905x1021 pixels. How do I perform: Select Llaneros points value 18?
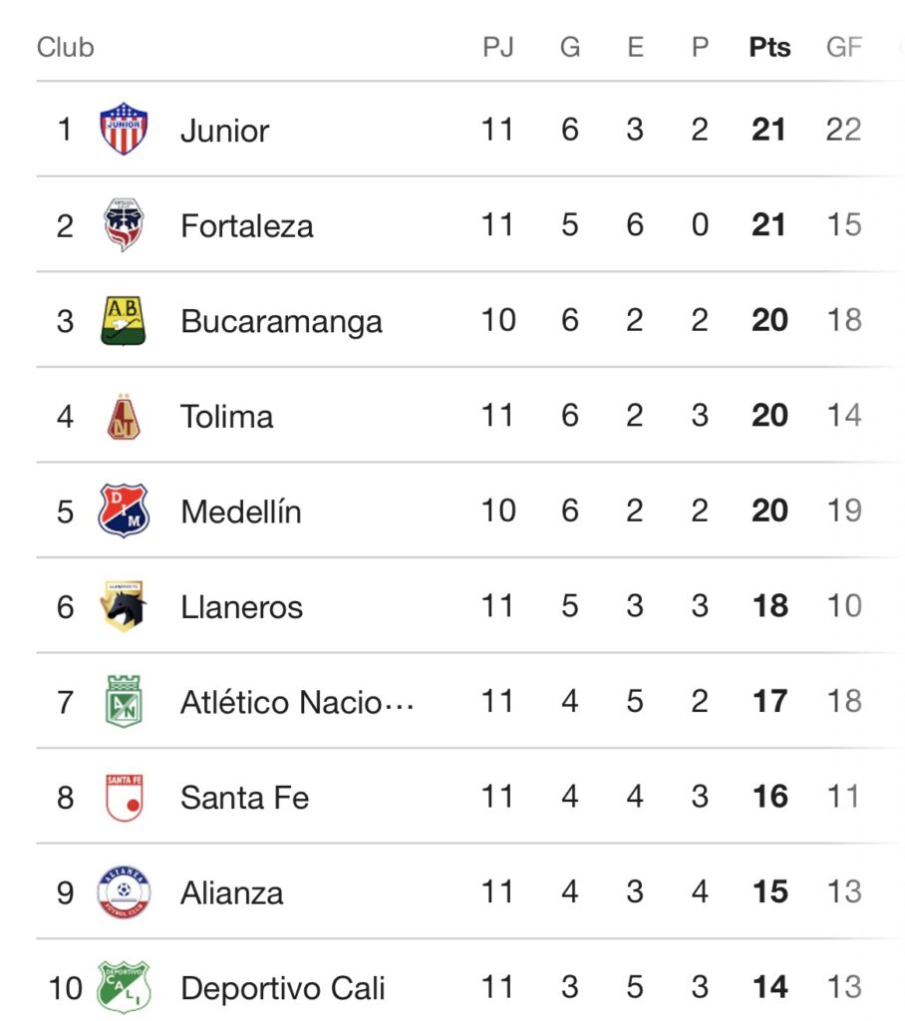(769, 606)
